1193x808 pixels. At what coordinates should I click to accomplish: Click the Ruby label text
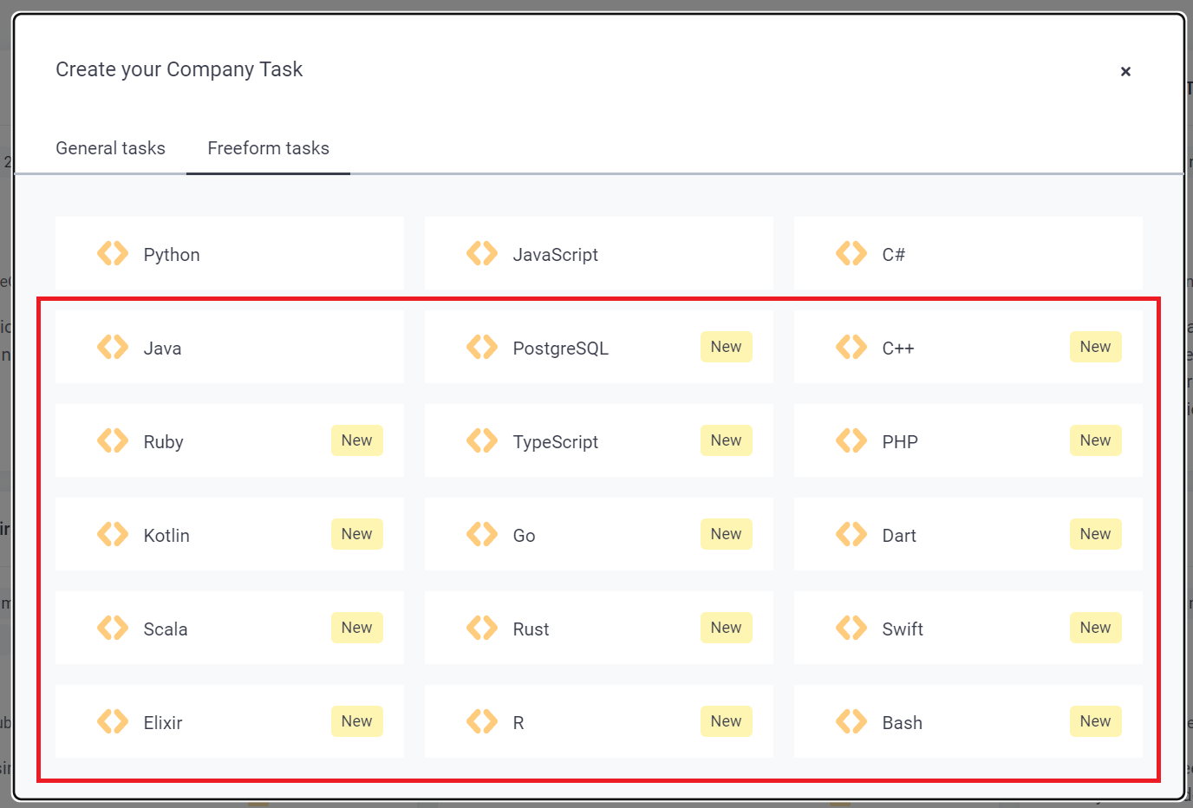coord(163,442)
